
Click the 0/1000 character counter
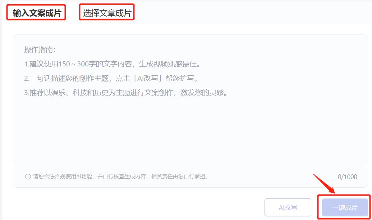click(347, 177)
